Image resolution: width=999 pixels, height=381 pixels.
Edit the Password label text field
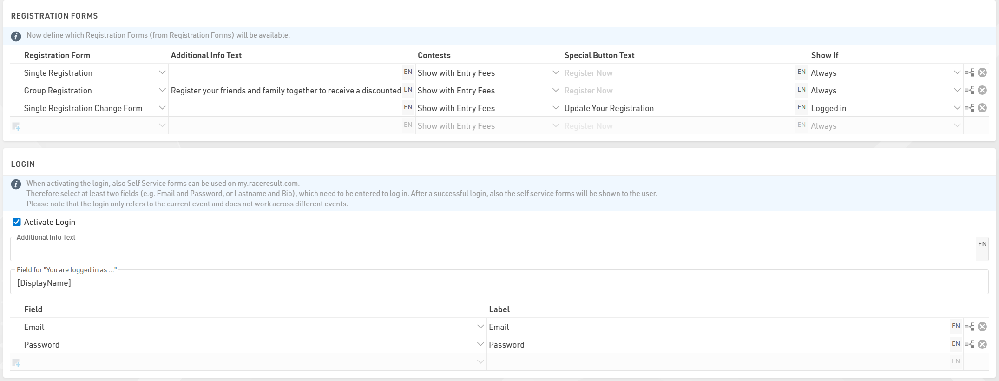coord(716,345)
